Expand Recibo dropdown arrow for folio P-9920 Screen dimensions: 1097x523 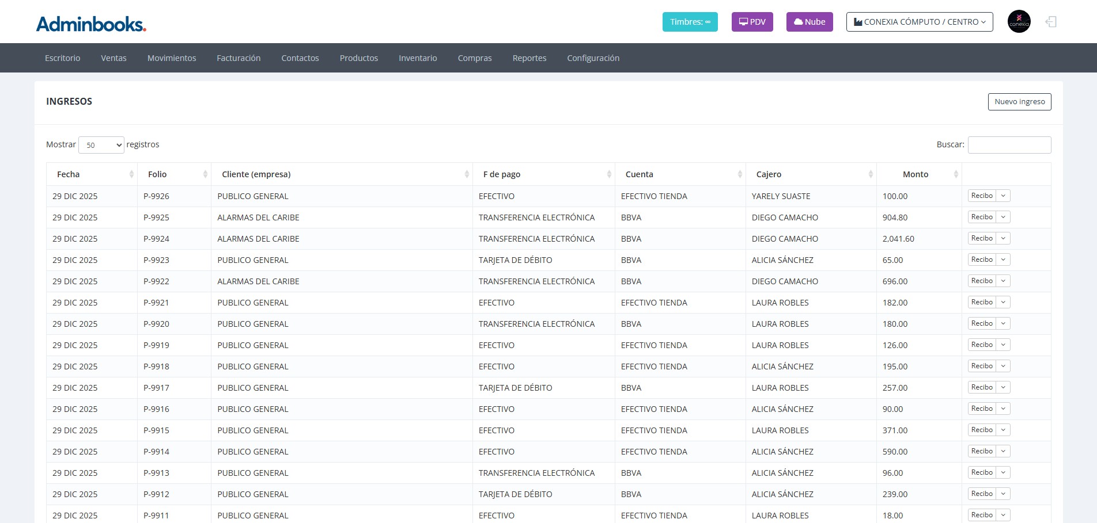1003,324
